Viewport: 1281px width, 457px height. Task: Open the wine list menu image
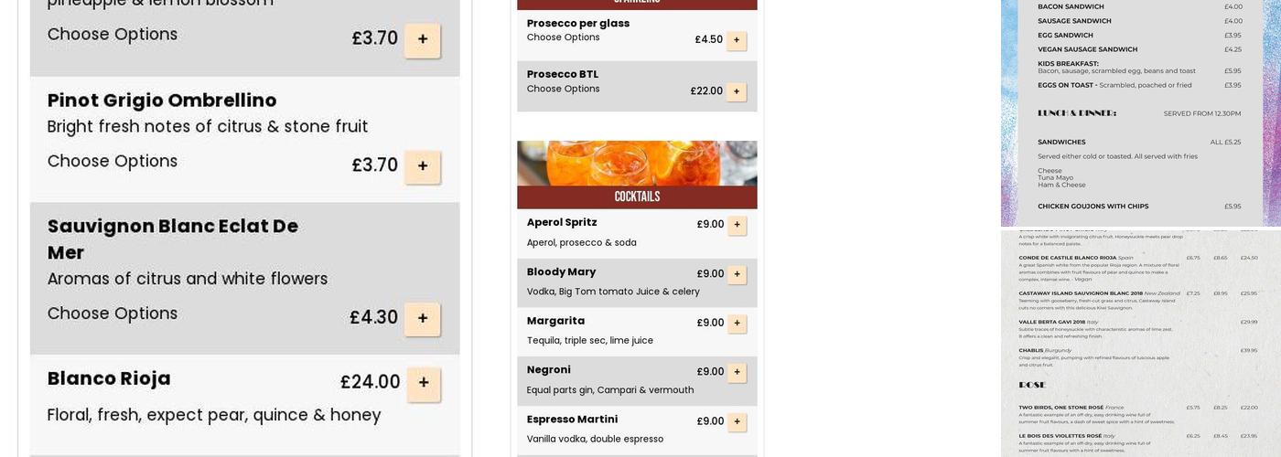coord(1140,343)
